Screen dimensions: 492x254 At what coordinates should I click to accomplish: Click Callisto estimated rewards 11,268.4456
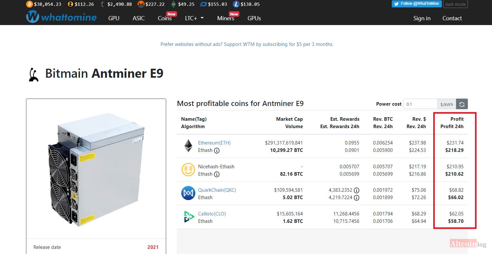click(x=346, y=214)
